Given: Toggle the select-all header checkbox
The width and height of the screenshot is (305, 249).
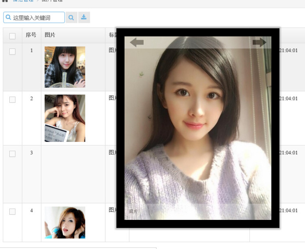Looking at the screenshot, I should pyautogui.click(x=12, y=36).
